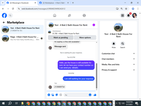Click Mark as pending button
Screen dimensions: 141x106
(61, 38)
